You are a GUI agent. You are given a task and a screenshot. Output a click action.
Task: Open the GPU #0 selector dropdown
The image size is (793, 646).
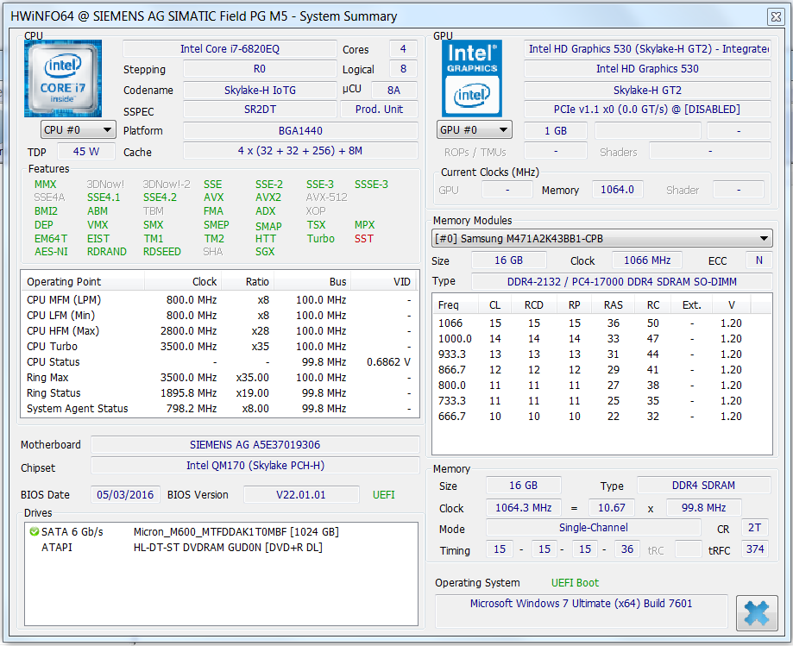(x=474, y=130)
